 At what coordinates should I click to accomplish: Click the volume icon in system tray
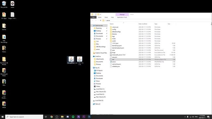[193, 117]
